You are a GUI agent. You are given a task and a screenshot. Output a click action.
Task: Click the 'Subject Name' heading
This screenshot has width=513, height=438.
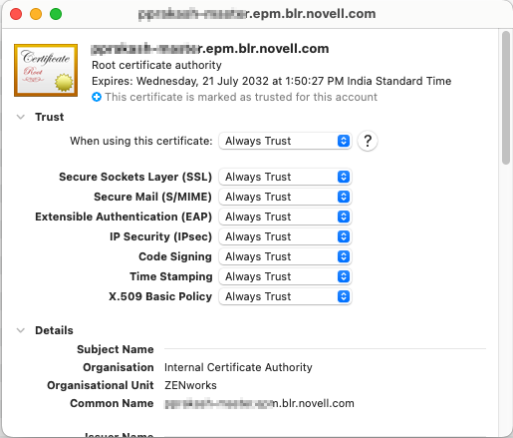pos(116,349)
